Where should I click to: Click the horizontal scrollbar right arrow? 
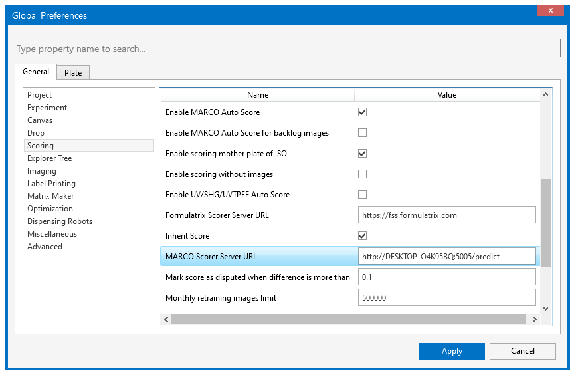tap(534, 320)
